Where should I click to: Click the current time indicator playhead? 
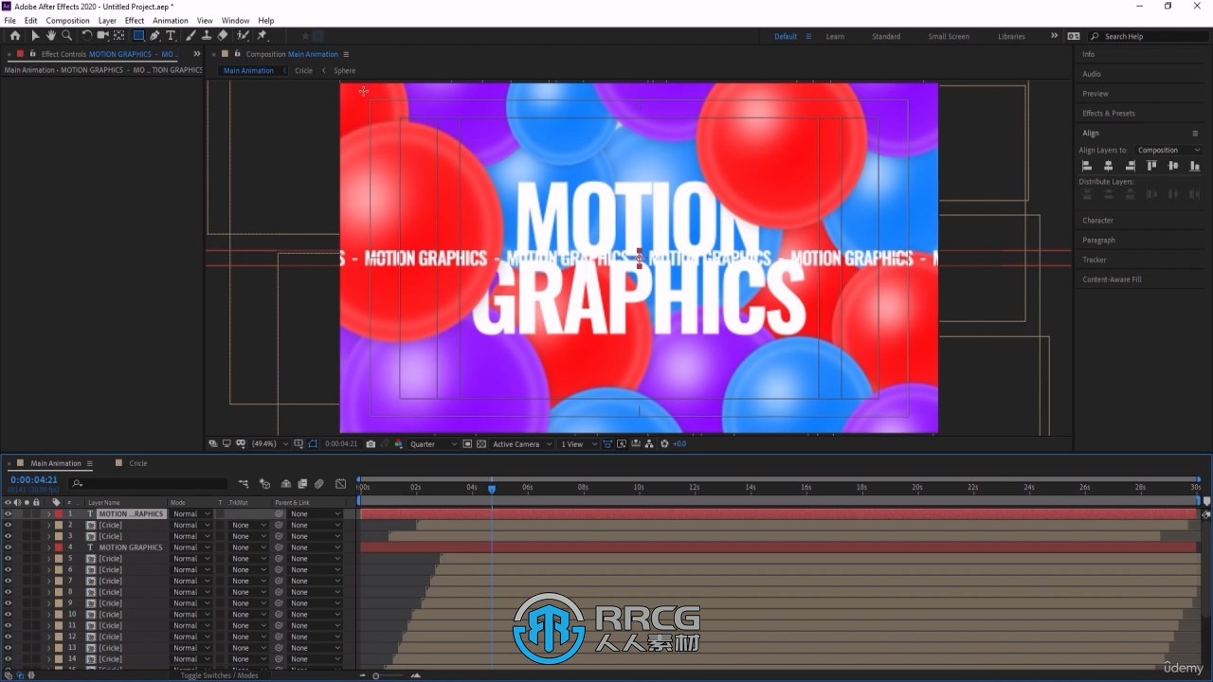pyautogui.click(x=492, y=489)
